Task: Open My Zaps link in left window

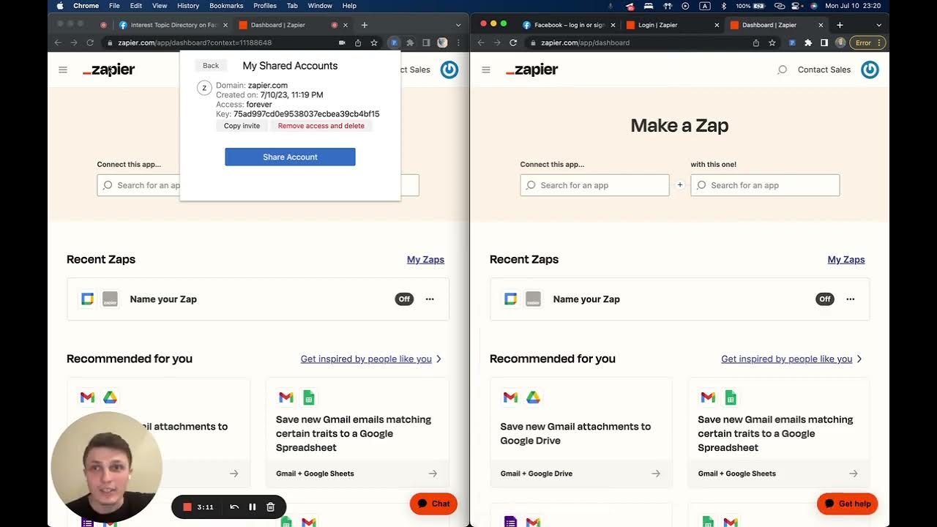Action: [425, 259]
